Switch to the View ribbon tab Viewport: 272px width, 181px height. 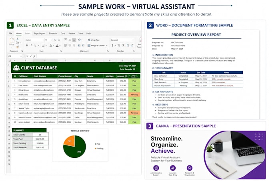tap(81, 34)
